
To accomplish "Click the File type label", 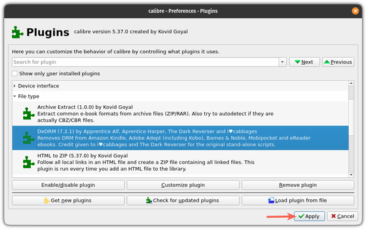I will (29, 97).
